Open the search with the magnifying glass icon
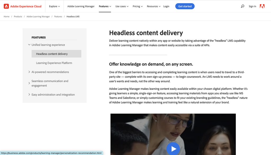The image size is (271, 155). coord(242,6)
